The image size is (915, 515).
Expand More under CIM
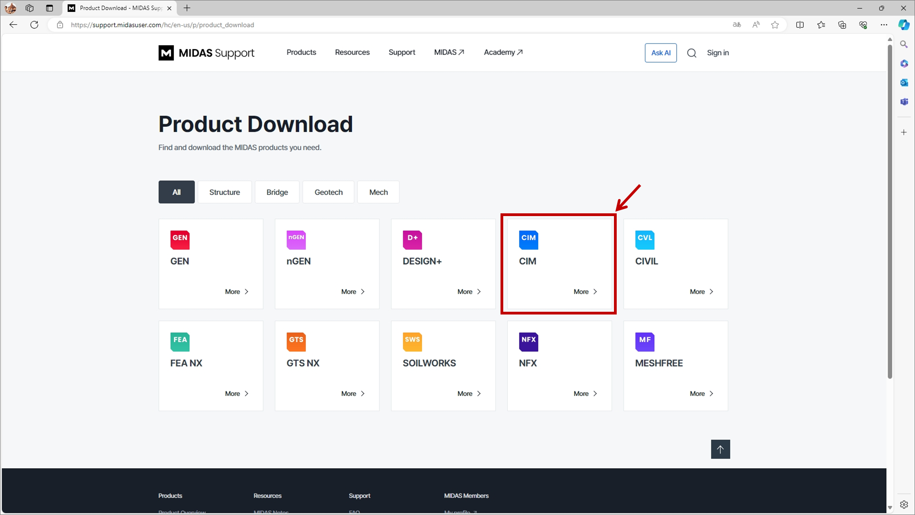pos(586,292)
